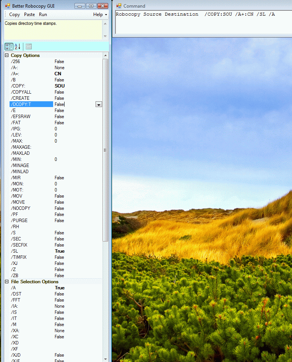
Task: Select the /MIR option row
Action: [x=56, y=178]
